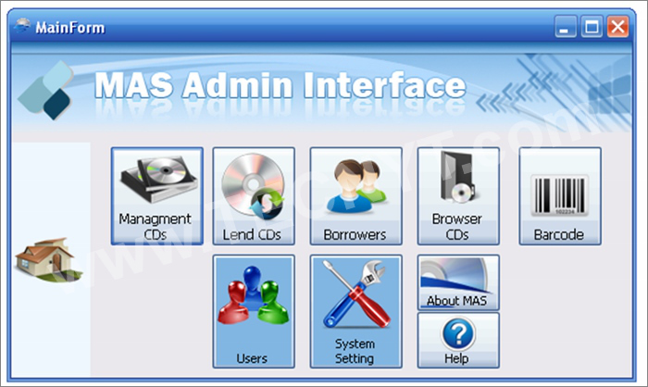This screenshot has height=387, width=648.
Task: Click the "System Setting" text label
Action: tap(355, 351)
